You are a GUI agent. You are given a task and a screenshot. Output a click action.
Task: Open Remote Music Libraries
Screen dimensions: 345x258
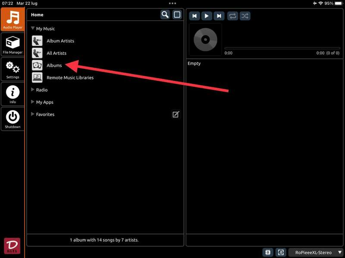(x=70, y=78)
